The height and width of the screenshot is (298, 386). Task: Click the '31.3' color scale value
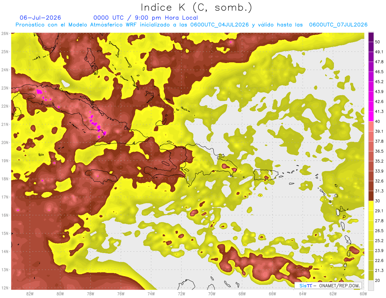pyautogui.click(x=379, y=191)
